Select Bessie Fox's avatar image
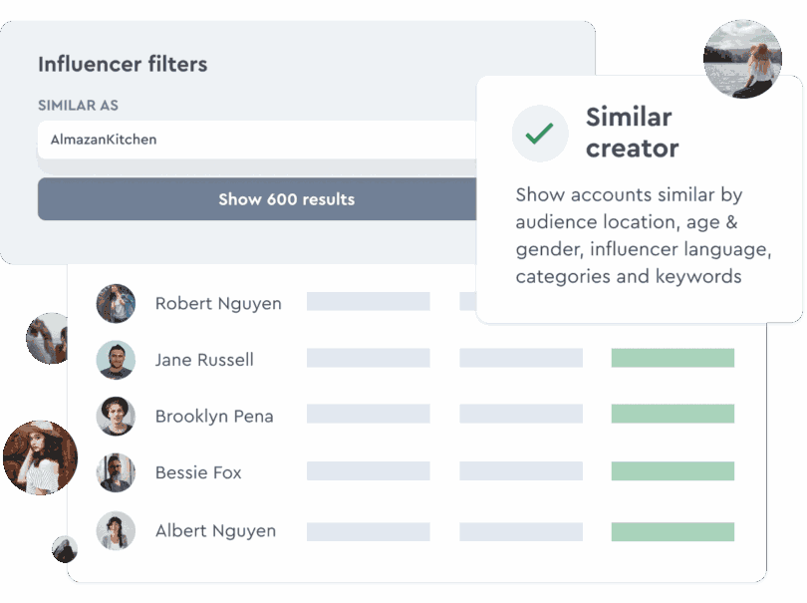Image resolution: width=807 pixels, height=603 pixels. (116, 473)
